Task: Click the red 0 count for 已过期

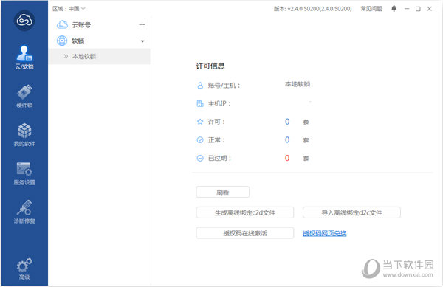Action: tap(287, 158)
